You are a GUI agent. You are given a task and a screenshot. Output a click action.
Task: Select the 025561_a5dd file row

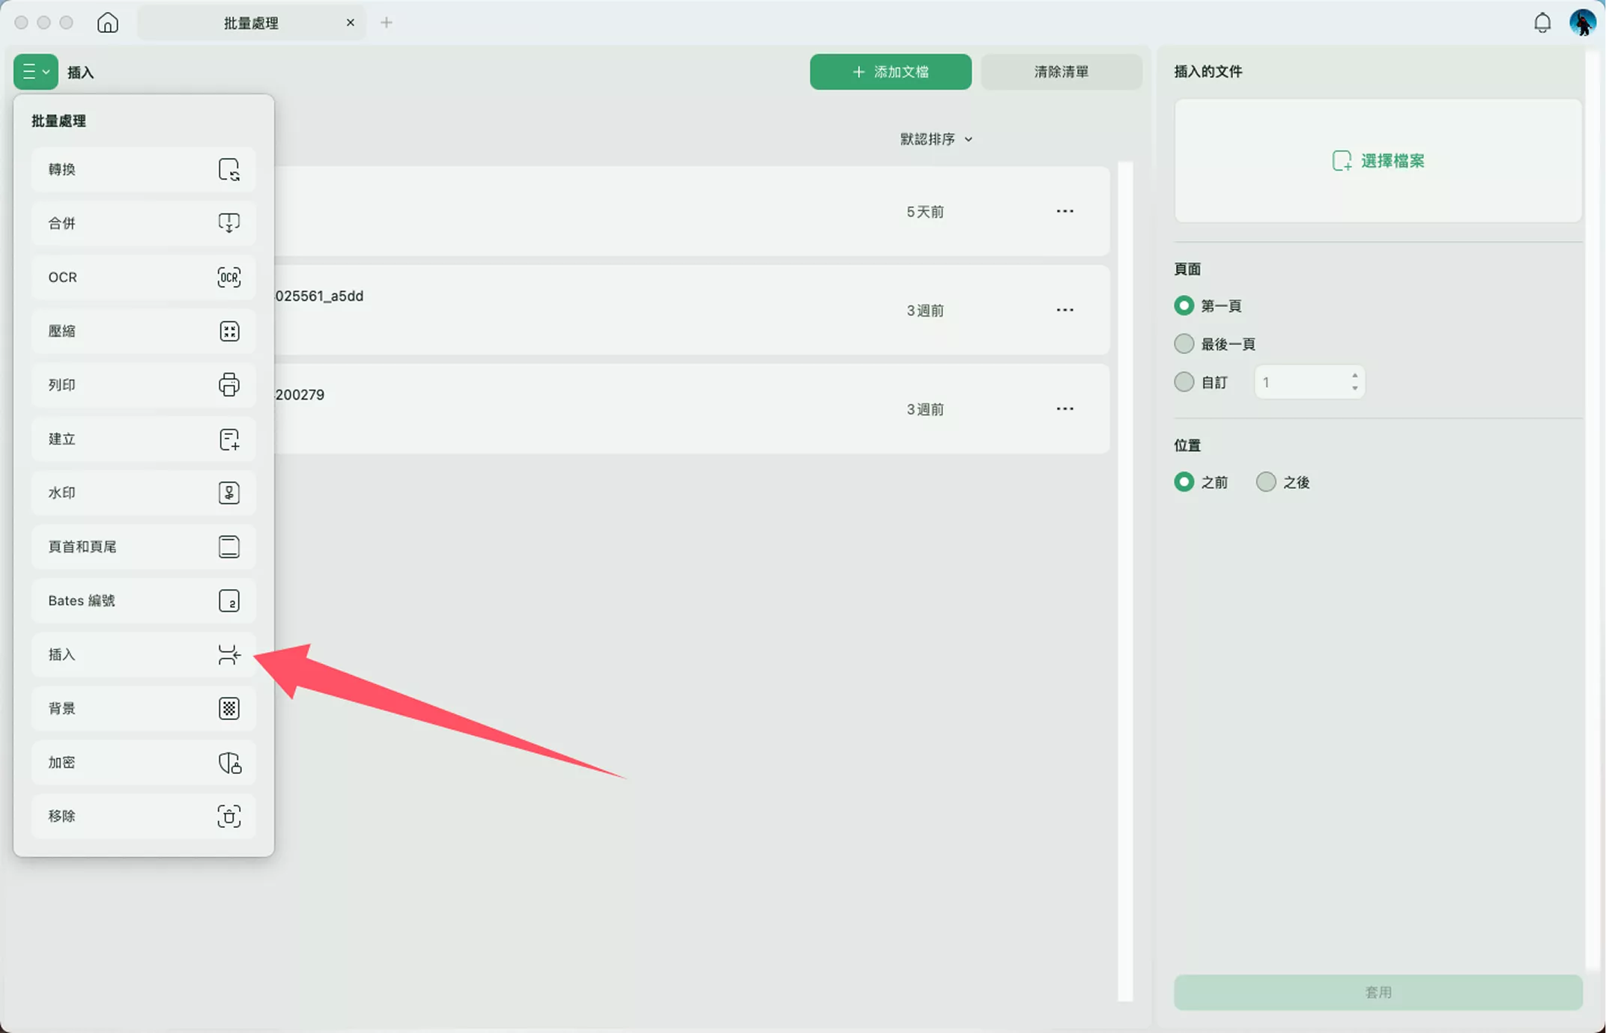pyautogui.click(x=691, y=310)
